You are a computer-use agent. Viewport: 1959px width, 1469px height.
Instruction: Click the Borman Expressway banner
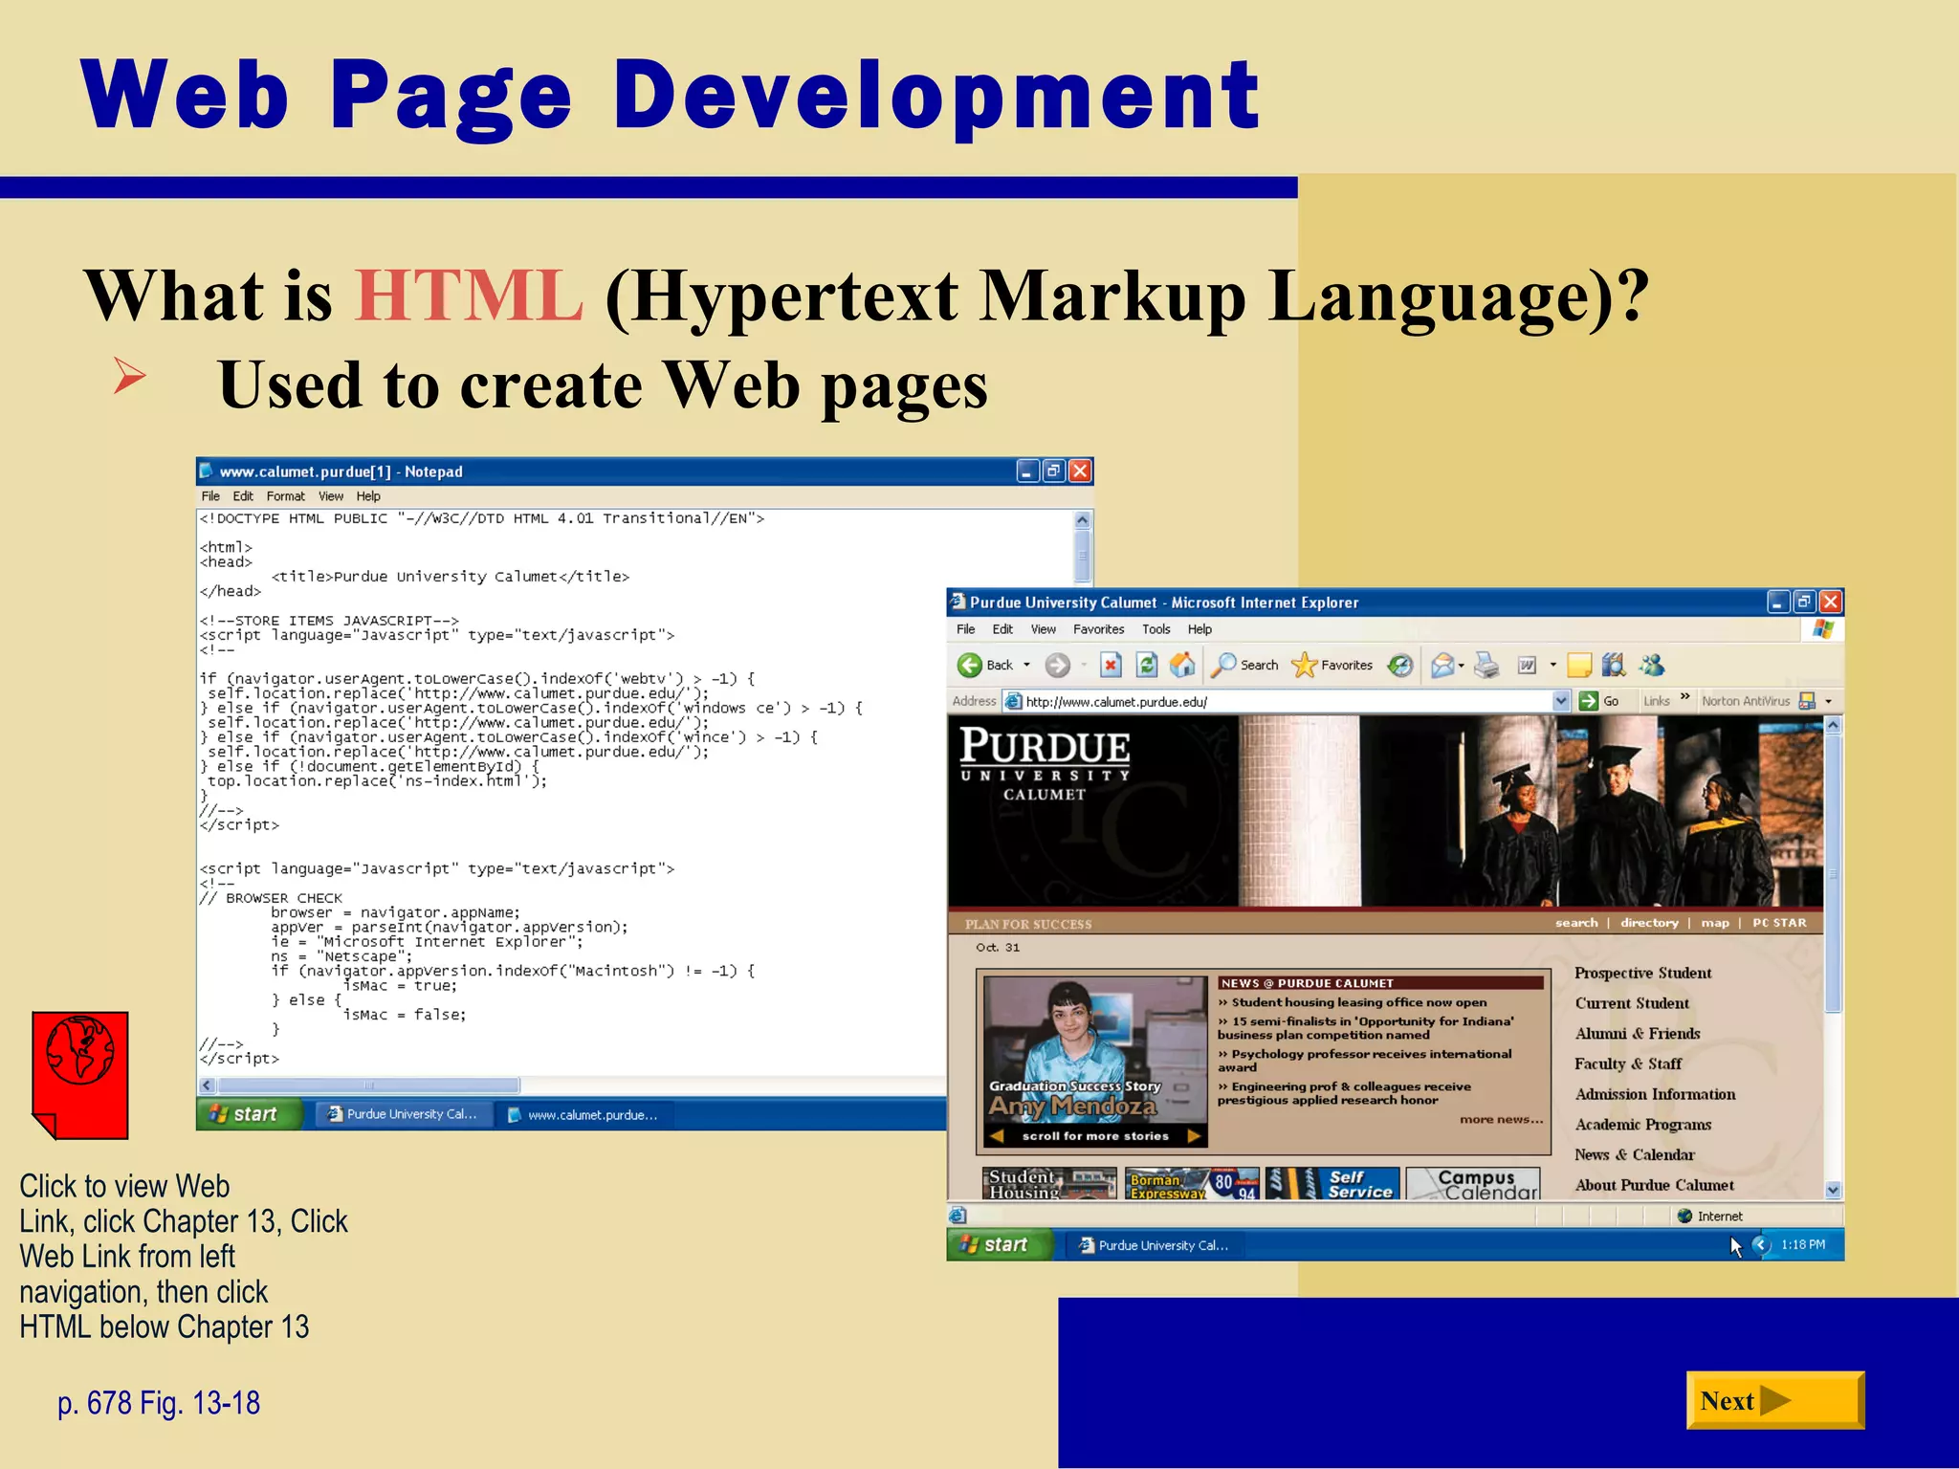pyautogui.click(x=1192, y=1184)
